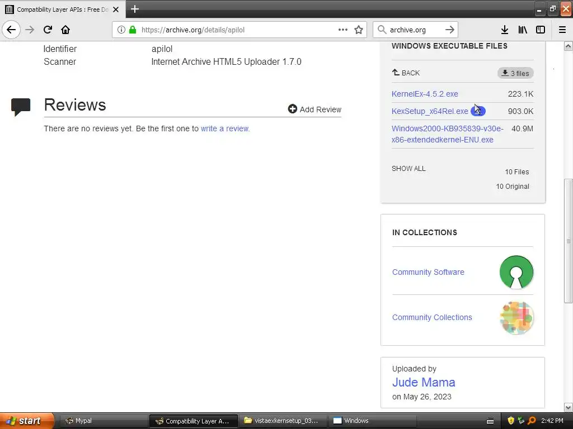Download KexSetup_x64Rel.exe
573x429 pixels.
[430, 111]
